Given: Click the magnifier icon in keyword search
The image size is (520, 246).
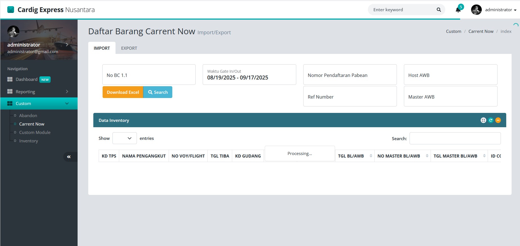Looking at the screenshot, I should tap(438, 10).
